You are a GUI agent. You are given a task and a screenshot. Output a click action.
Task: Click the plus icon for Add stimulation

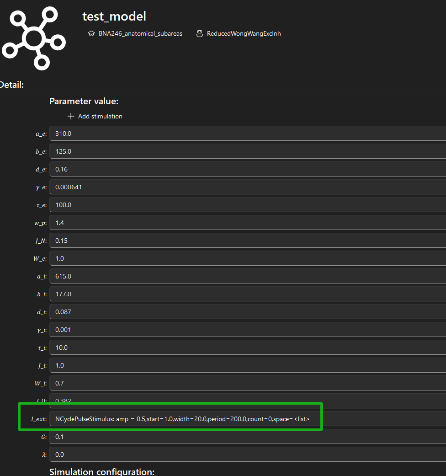pyautogui.click(x=71, y=116)
